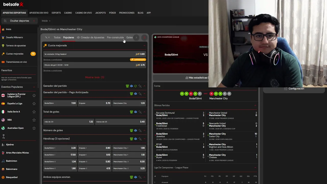Select 1er anotador Erling Haaland 3.90
The width and height of the screenshot is (327, 184).
[95, 54]
